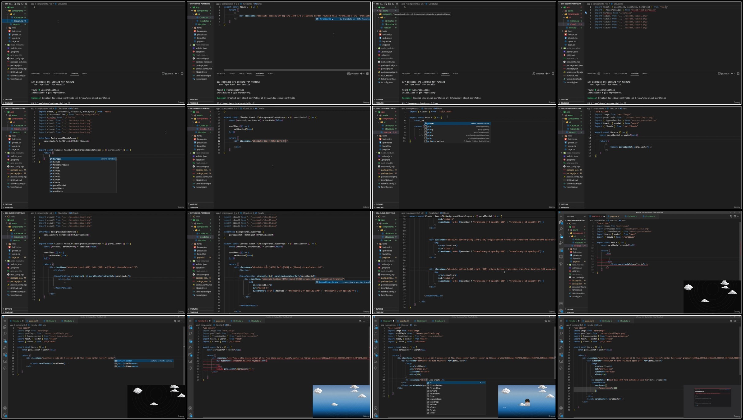Click blue preview showing the profile picture

point(527,401)
